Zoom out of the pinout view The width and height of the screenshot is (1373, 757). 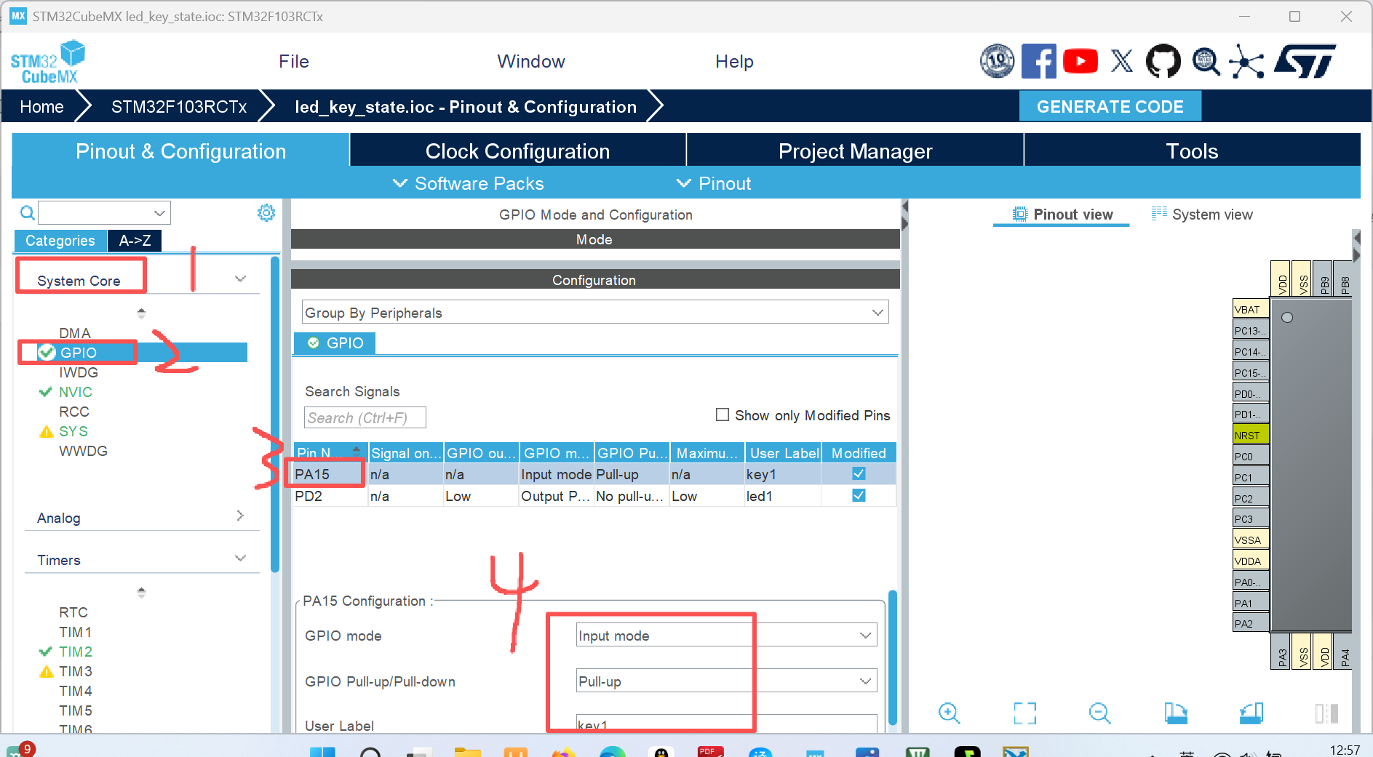click(x=1099, y=713)
